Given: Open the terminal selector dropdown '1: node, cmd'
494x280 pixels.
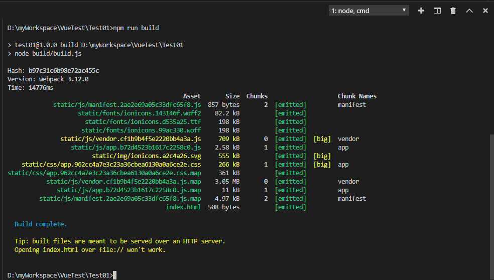Looking at the screenshot, I should pos(368,11).
